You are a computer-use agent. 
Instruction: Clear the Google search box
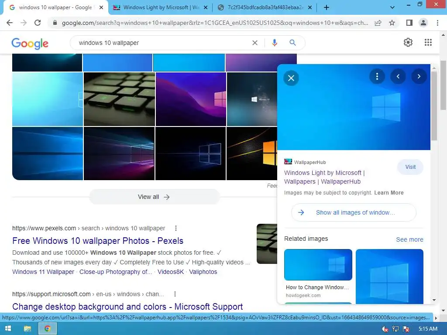click(x=255, y=43)
